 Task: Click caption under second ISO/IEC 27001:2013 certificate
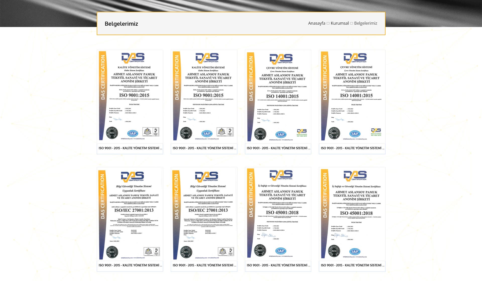pos(204,265)
